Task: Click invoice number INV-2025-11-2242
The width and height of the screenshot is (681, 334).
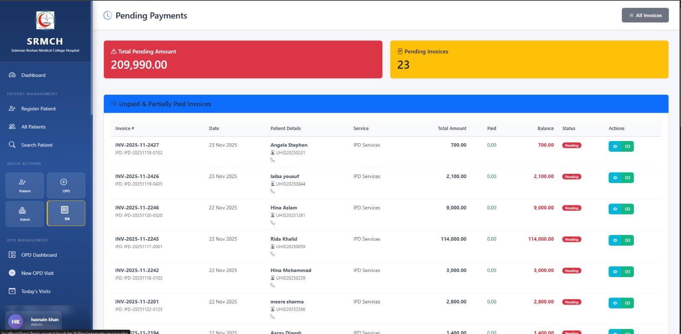Action: tap(137, 270)
